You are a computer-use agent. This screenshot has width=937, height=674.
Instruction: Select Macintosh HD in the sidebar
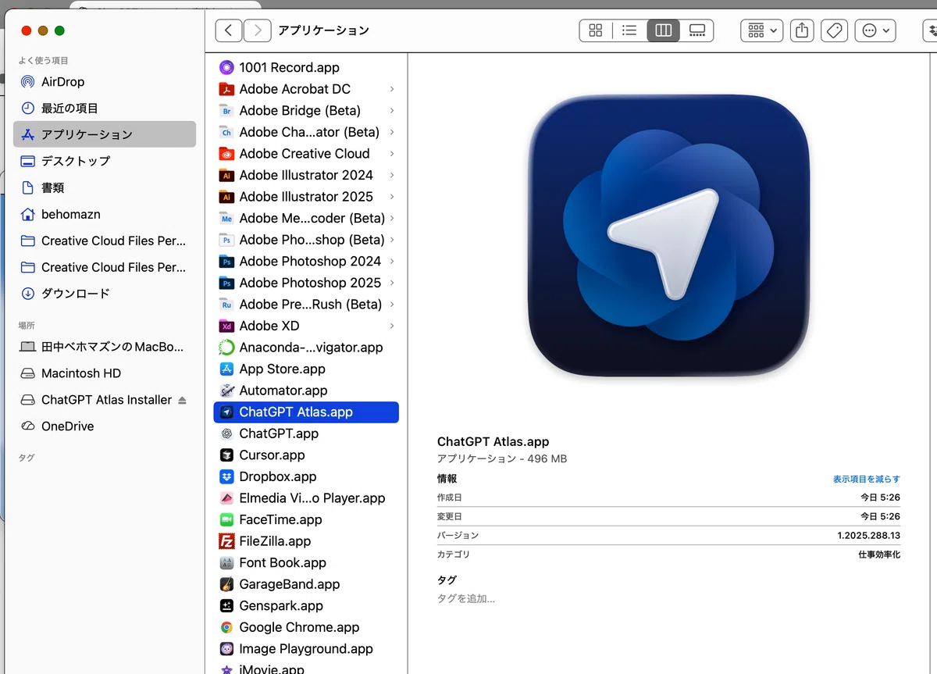click(x=105, y=373)
